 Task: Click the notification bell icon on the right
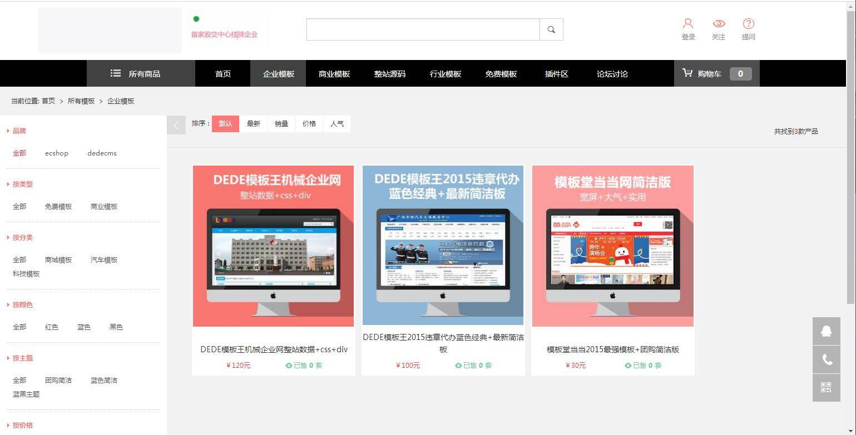pyautogui.click(x=826, y=331)
